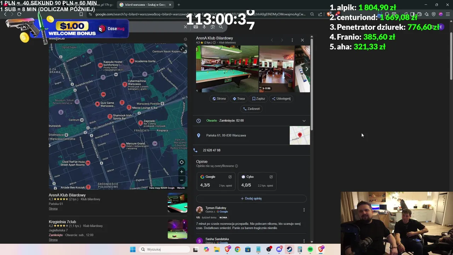Click the Wyszukaj taskbar search box
The width and height of the screenshot is (453, 255).
[x=164, y=249]
